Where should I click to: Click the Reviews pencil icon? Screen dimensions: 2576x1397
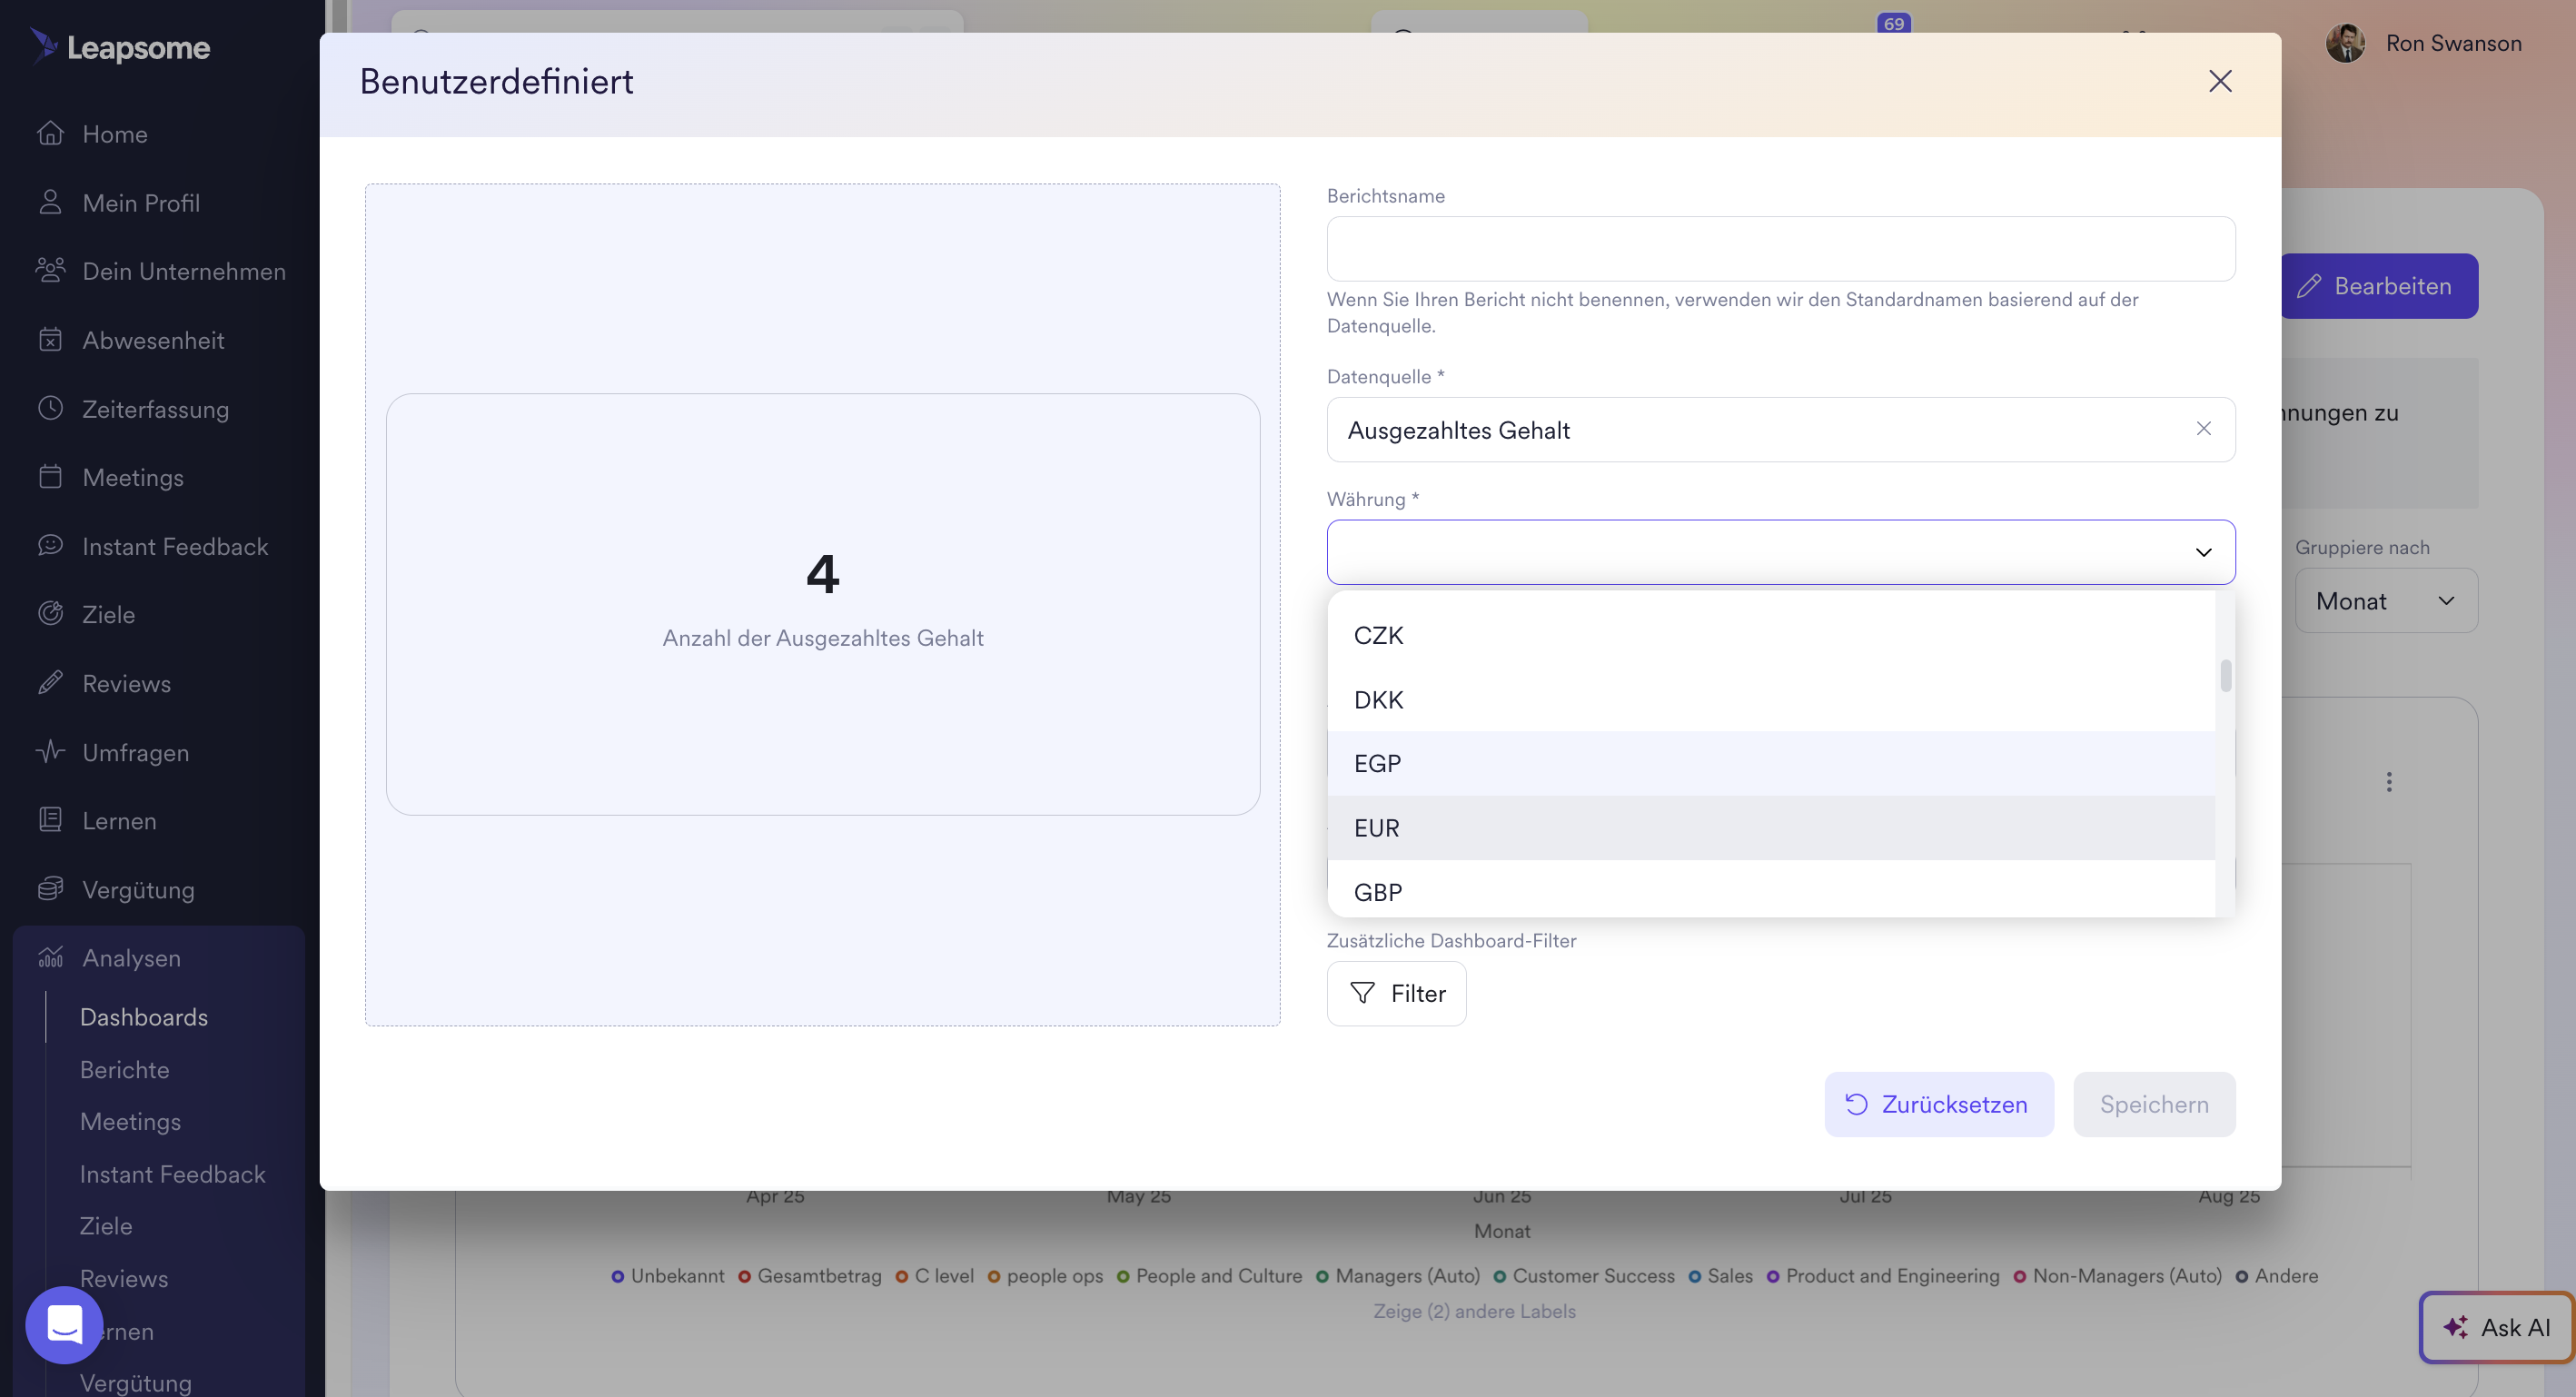[50, 682]
